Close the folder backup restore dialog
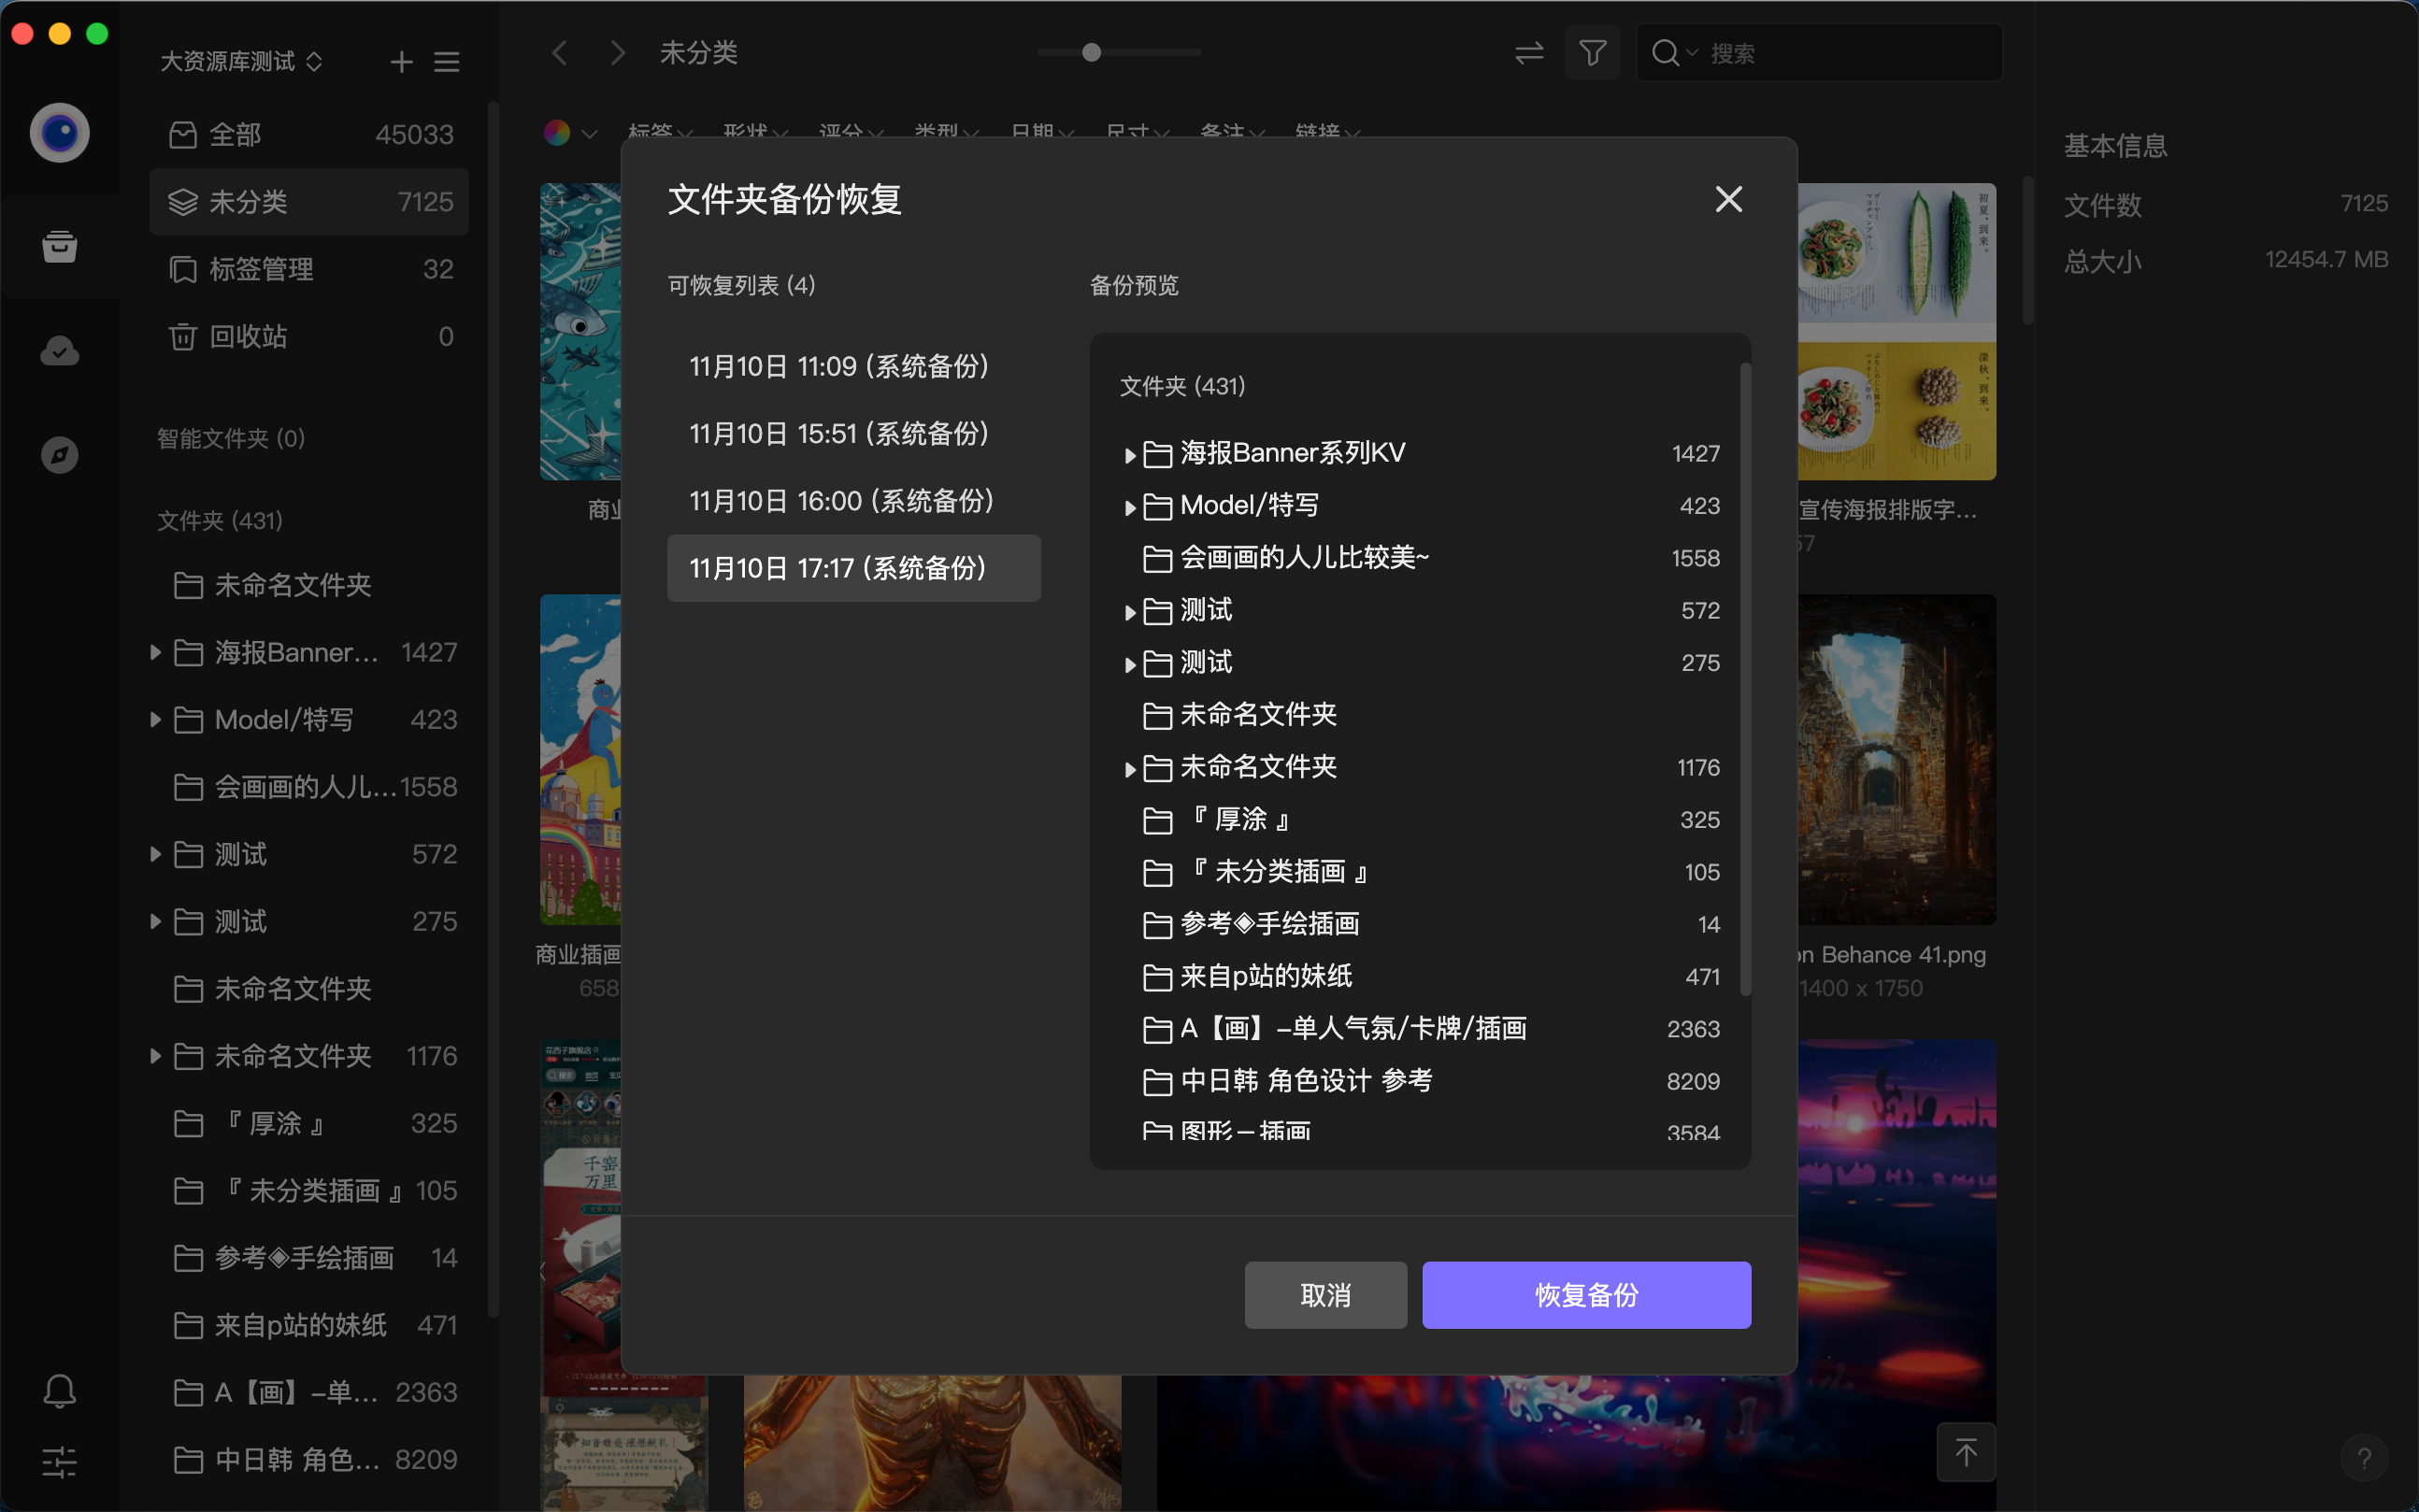Image resolution: width=2419 pixels, height=1512 pixels. 1729,199
